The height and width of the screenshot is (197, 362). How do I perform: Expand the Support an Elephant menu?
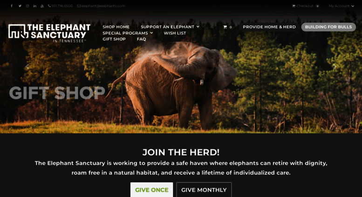(170, 27)
